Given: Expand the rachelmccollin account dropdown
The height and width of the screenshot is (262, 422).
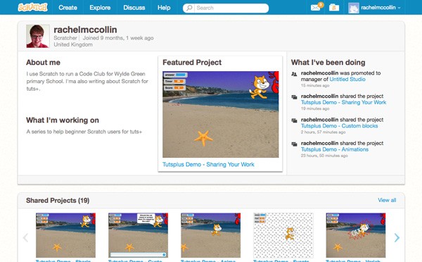Looking at the screenshot, I should coord(399,8).
